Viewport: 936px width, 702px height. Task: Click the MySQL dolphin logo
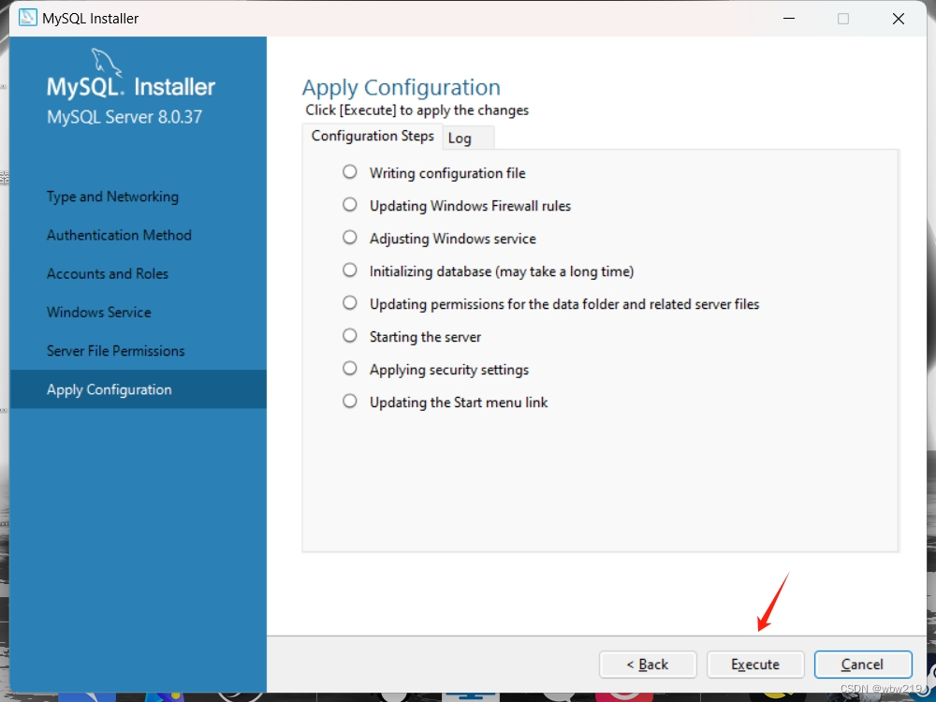tap(107, 62)
